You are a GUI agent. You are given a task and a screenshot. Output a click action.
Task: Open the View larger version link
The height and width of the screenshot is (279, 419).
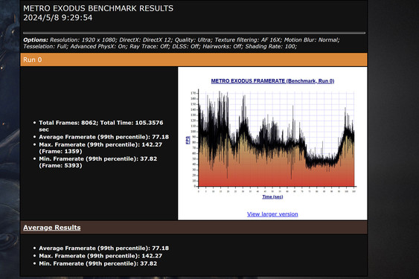pos(272,214)
